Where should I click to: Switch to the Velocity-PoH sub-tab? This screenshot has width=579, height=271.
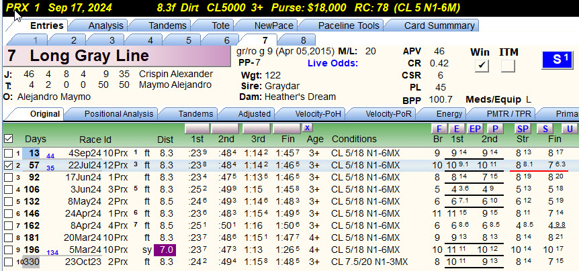point(314,114)
